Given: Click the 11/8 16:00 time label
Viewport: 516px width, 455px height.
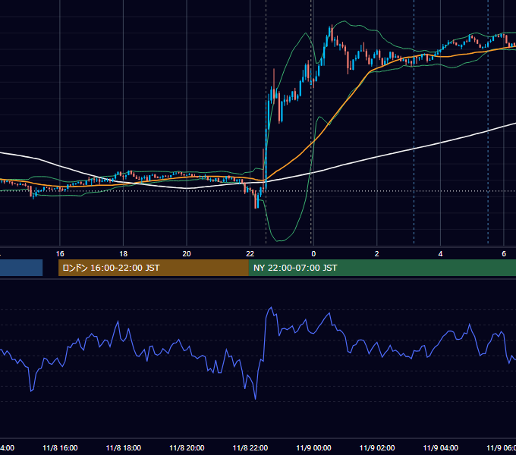Looking at the screenshot, I should click(x=60, y=447).
